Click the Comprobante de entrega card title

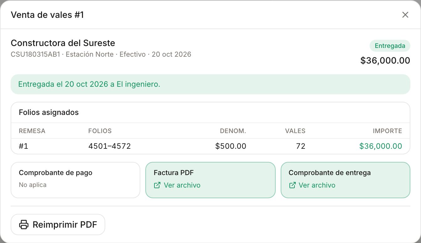(330, 173)
